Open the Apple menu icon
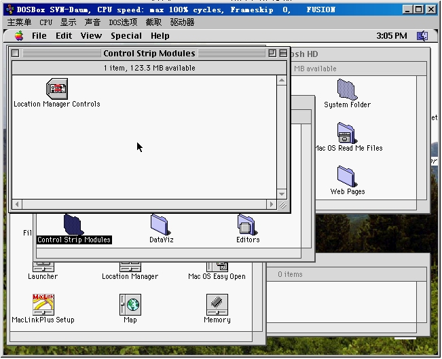The width and height of the screenshot is (442, 359). [19, 36]
